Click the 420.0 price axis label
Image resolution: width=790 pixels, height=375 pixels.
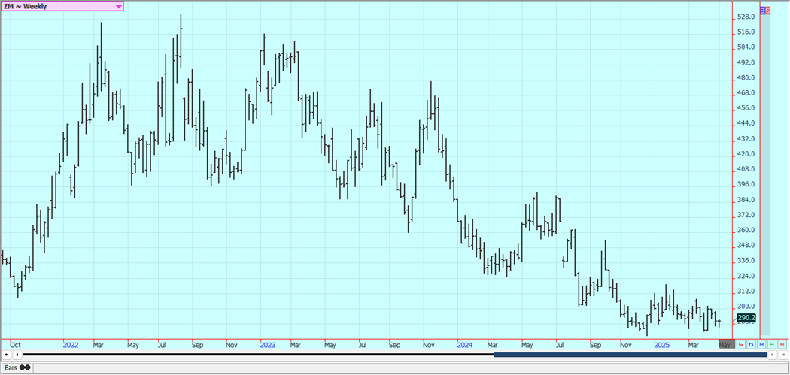(x=746, y=154)
